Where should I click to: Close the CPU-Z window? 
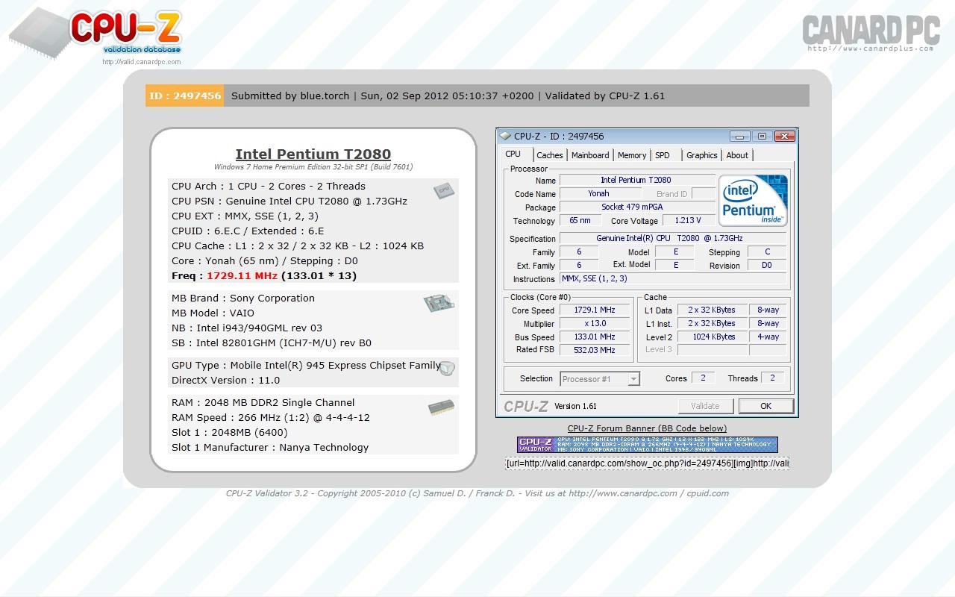click(784, 136)
